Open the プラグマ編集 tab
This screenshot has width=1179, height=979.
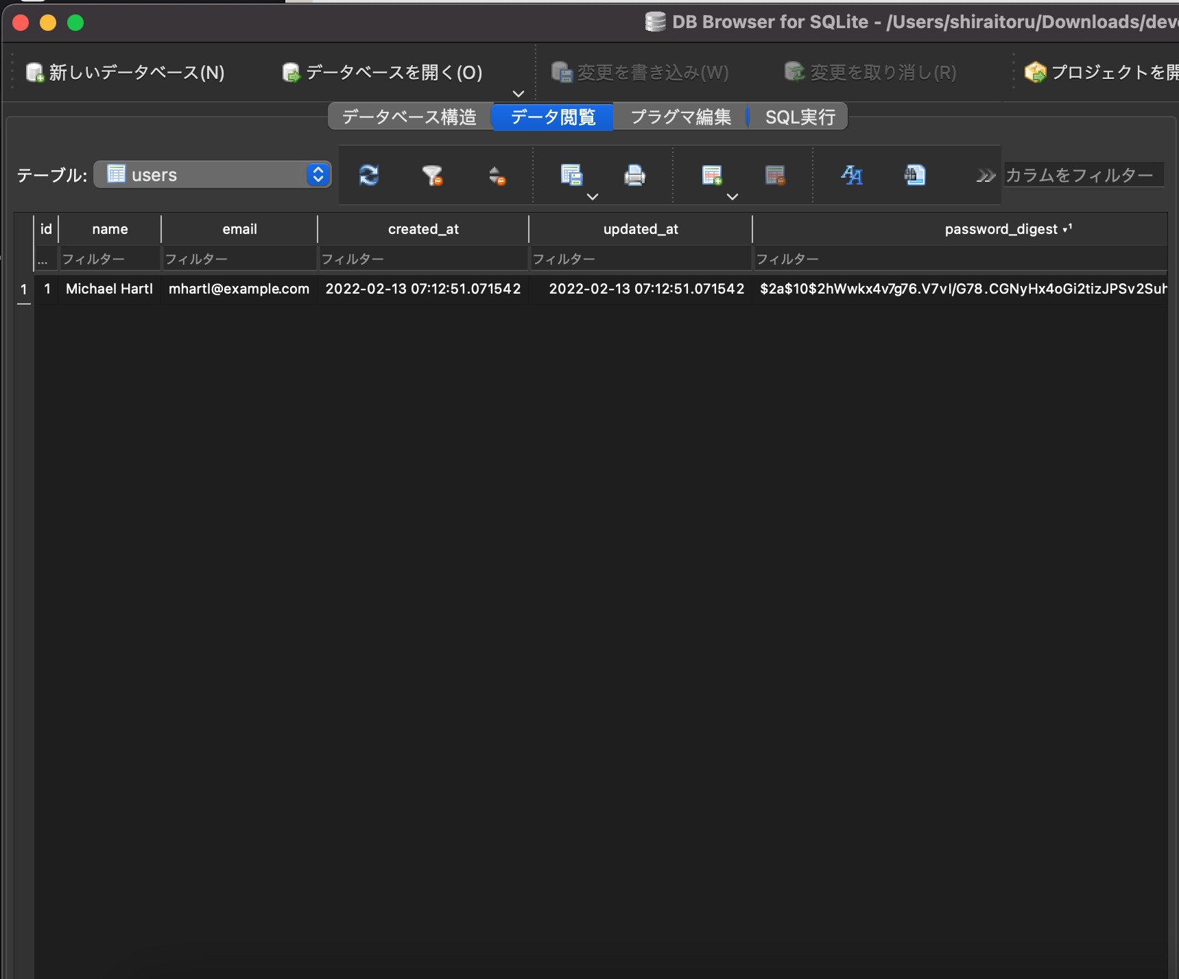pyautogui.click(x=681, y=117)
